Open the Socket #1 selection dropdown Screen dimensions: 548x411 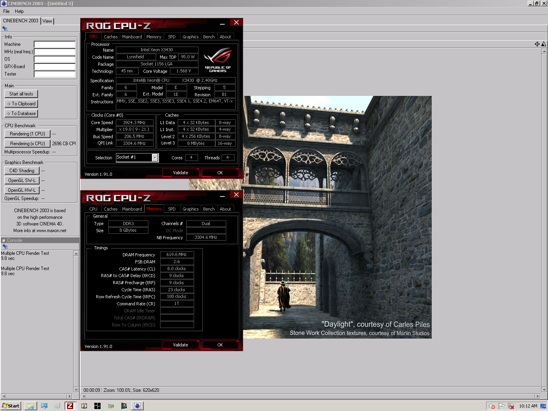[155, 157]
